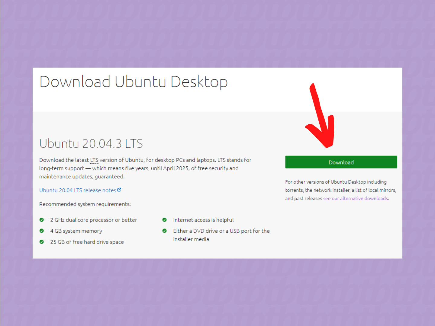The width and height of the screenshot is (435, 326).
Task: Click checkmark icon next to 2 GHz processor
Action: tap(42, 220)
